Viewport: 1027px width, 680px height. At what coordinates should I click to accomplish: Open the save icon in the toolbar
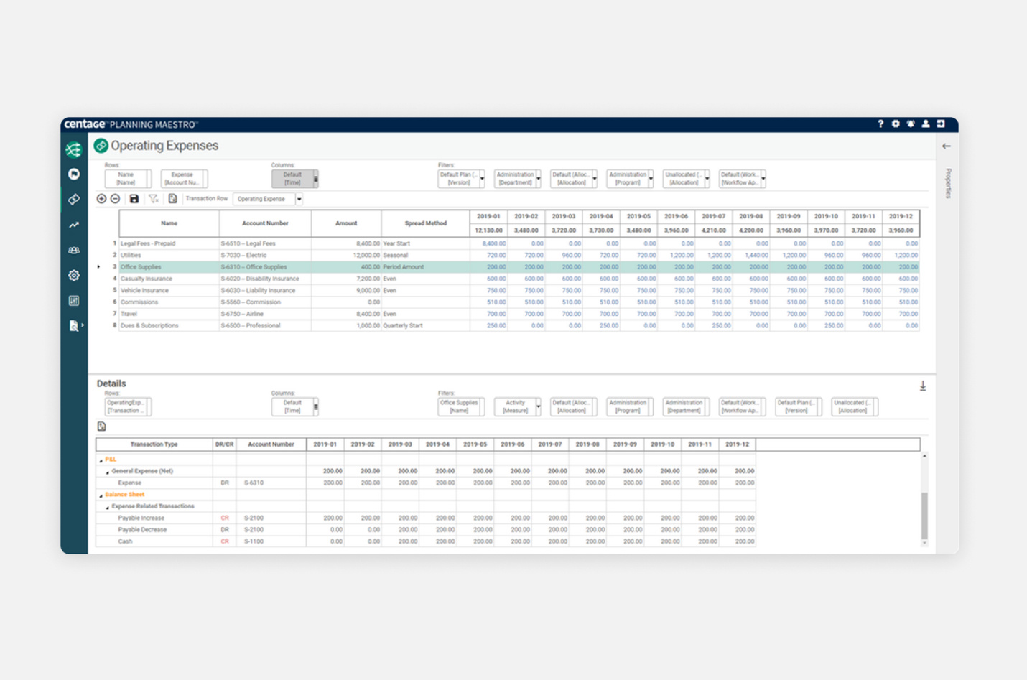coord(134,199)
